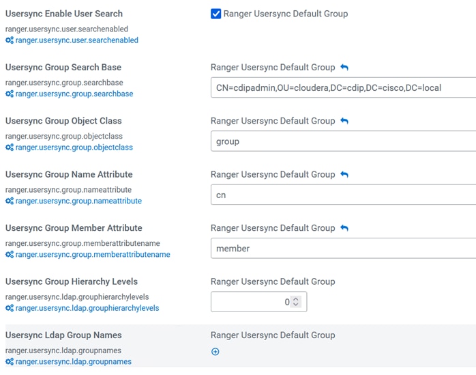The width and height of the screenshot is (476, 375).
Task: Click gear icon beside ranger.usersync.user.searchenabled
Action: pyautogui.click(x=10, y=40)
